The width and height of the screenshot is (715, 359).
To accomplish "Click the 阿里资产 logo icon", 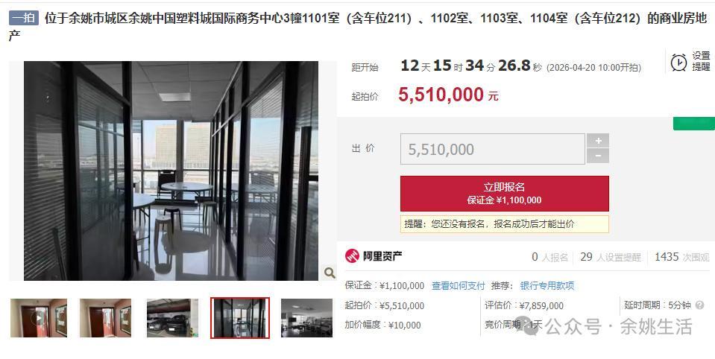I will tap(352, 256).
